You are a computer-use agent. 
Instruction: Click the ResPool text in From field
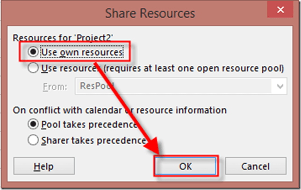94,86
